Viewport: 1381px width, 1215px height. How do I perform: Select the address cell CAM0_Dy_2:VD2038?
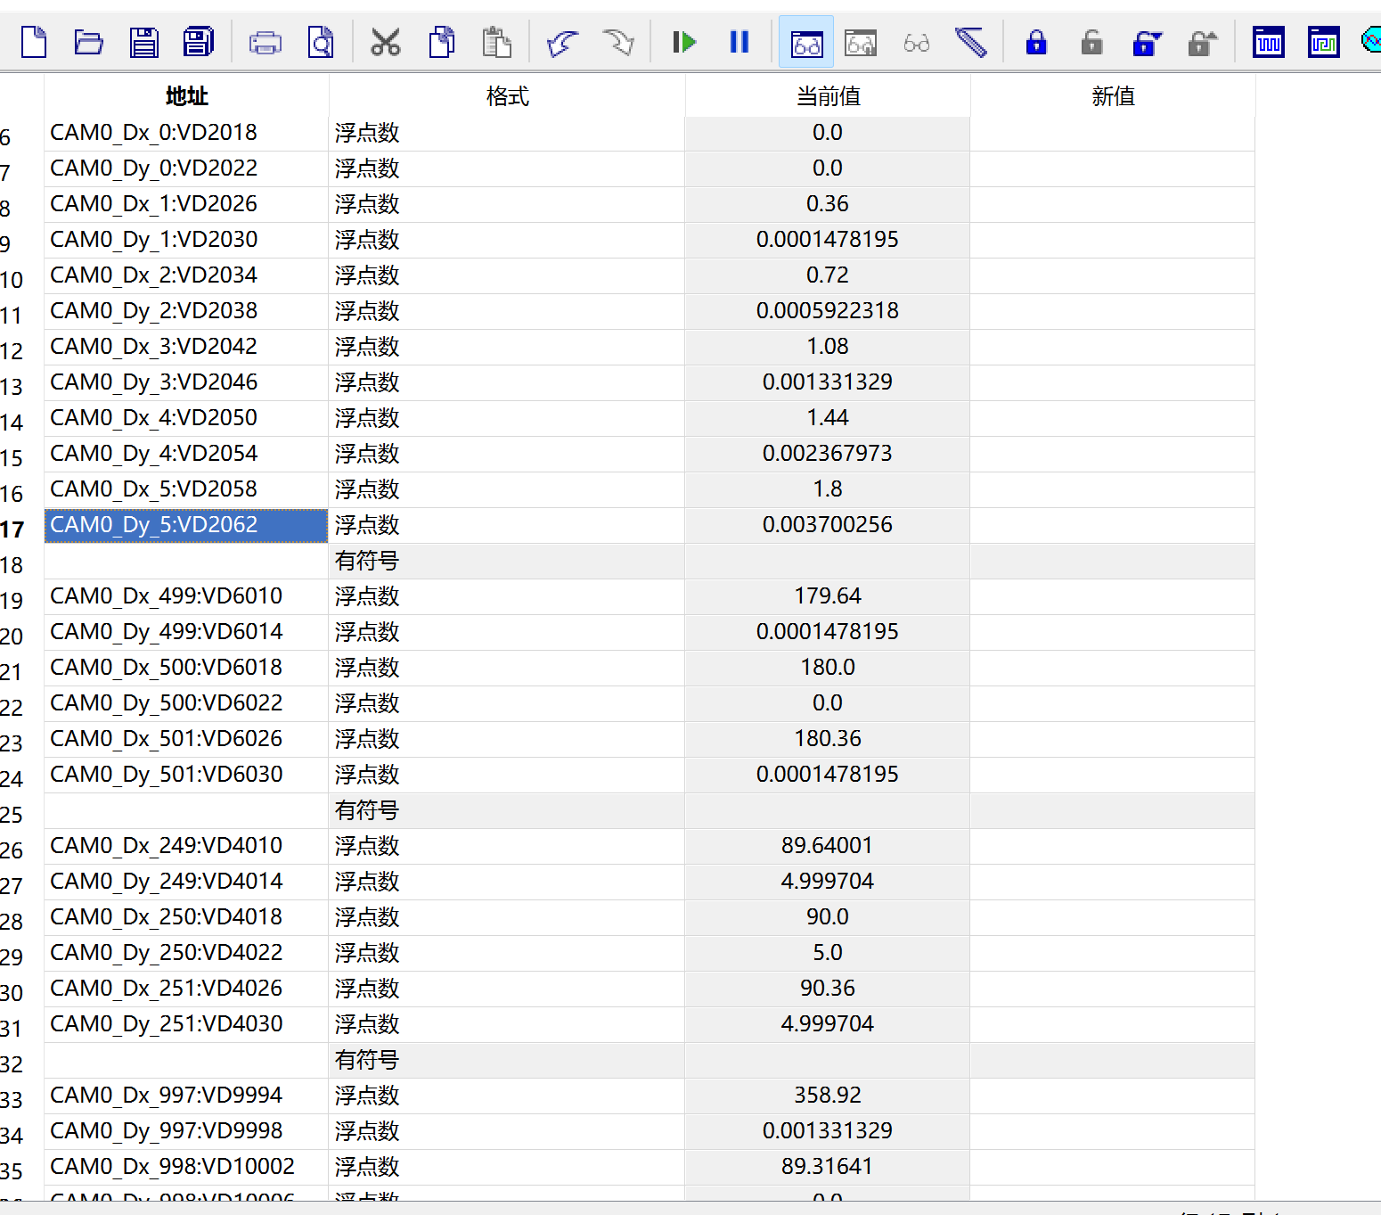click(186, 311)
